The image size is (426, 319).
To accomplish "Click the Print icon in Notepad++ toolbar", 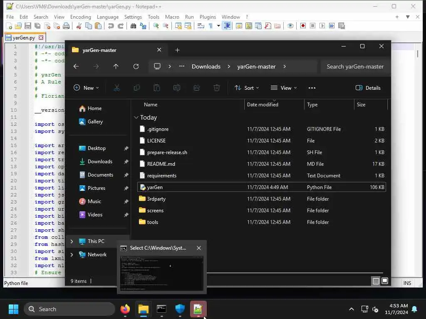I will [x=66, y=26].
